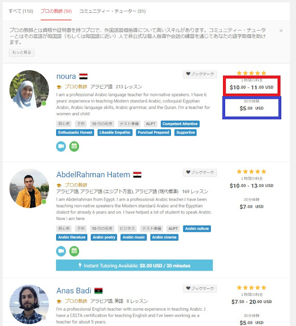
Task: Click the $7.50 - 20.00 USD hourly rate
Action: pyautogui.click(x=252, y=302)
